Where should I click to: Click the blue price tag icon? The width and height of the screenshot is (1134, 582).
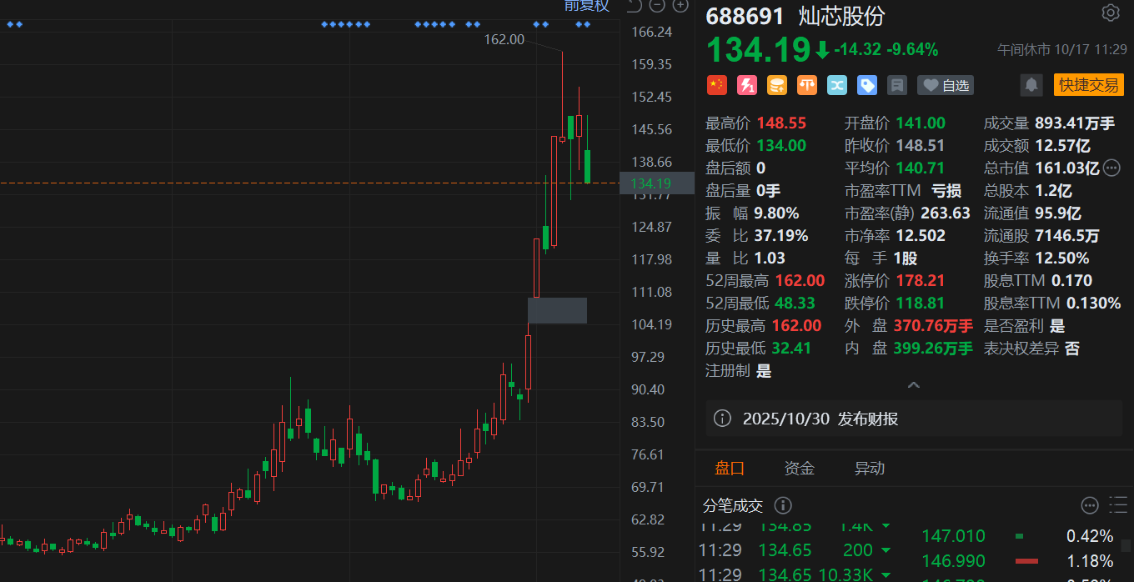(x=867, y=85)
